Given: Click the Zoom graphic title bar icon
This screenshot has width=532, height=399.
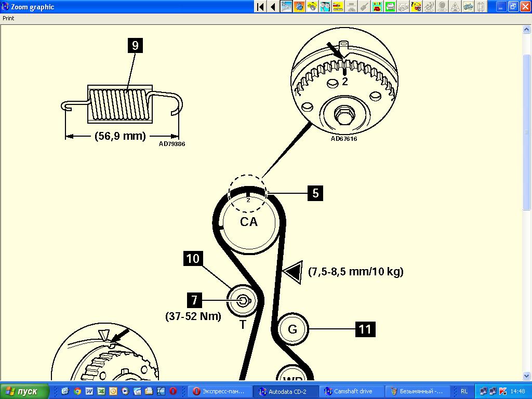Looking at the screenshot, I should tap(5, 6).
